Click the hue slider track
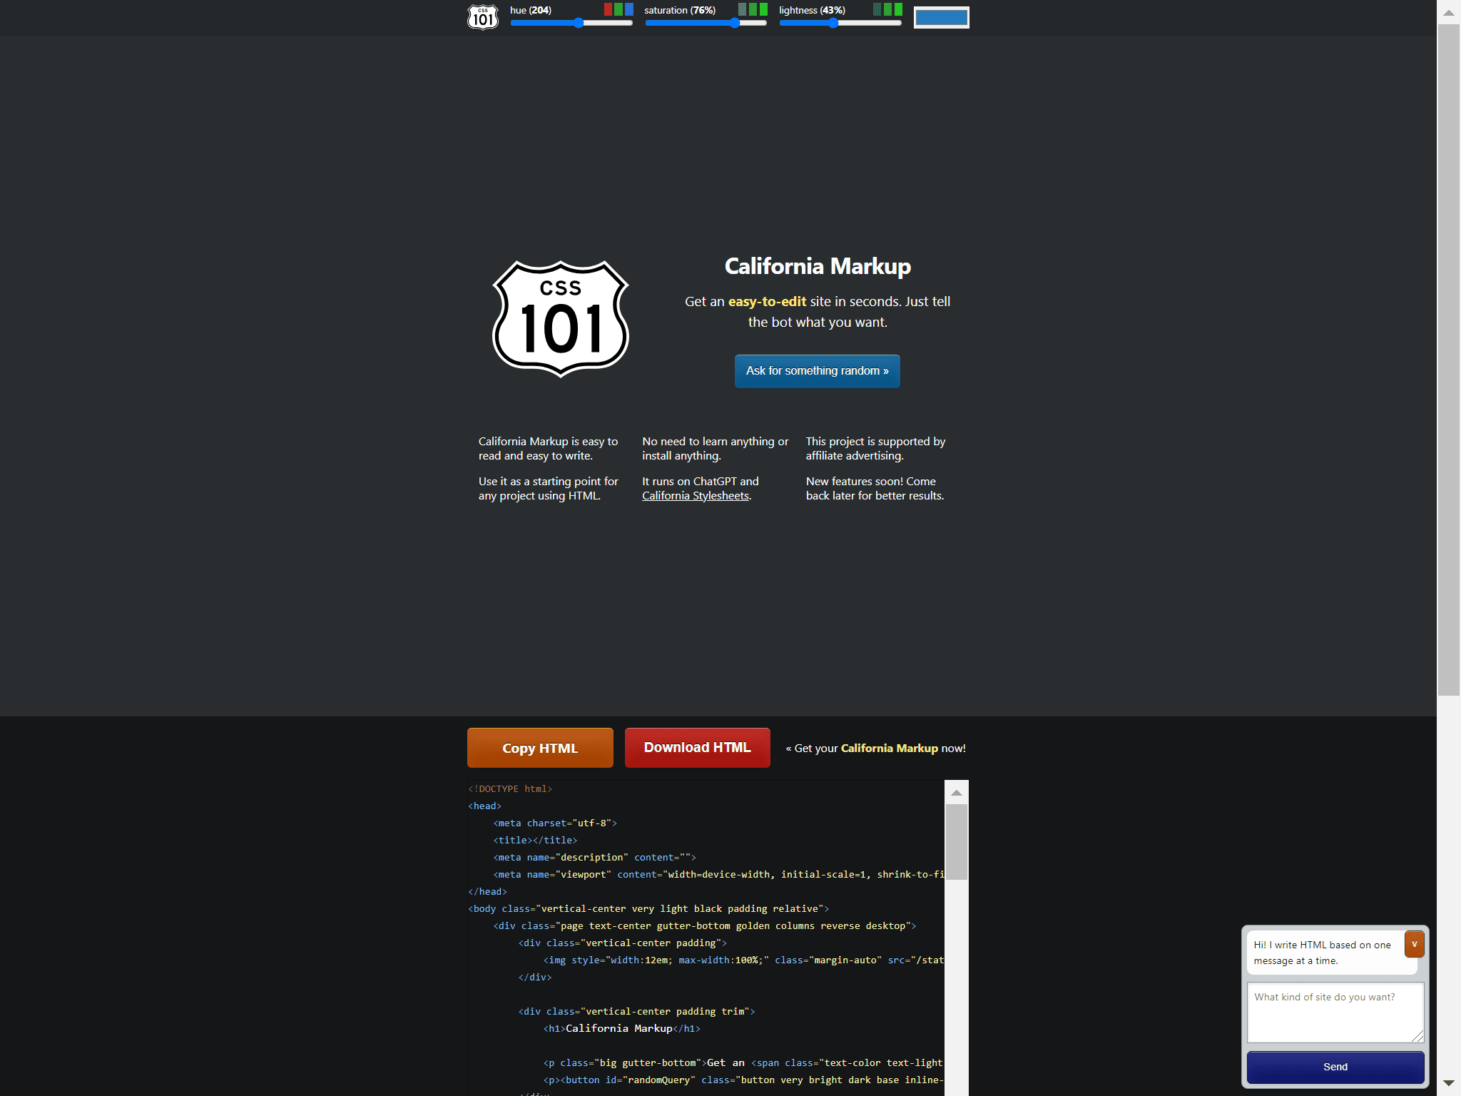The height and width of the screenshot is (1096, 1461). tap(571, 23)
